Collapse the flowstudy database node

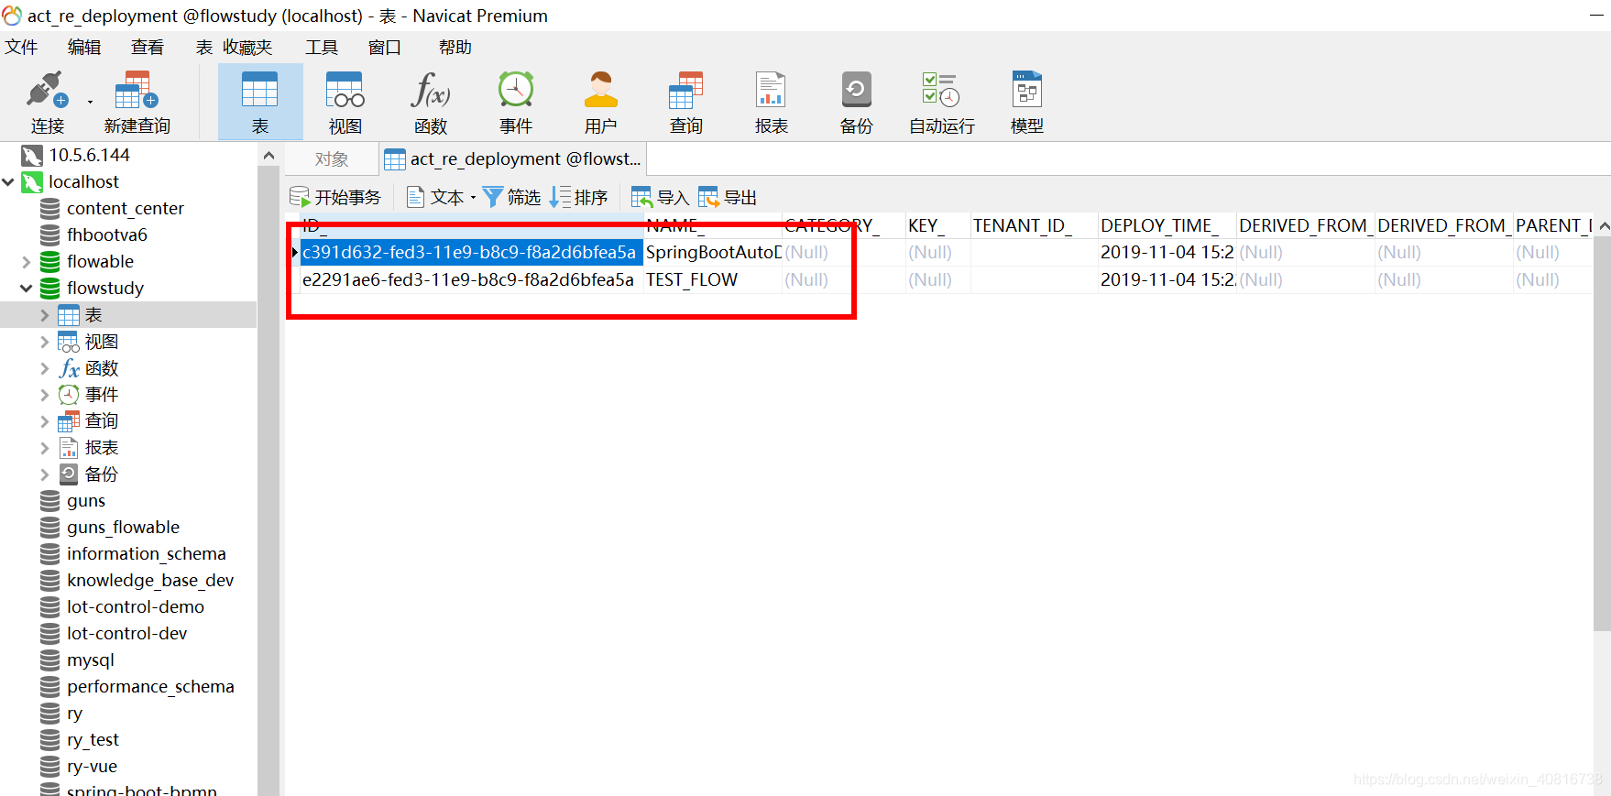tap(27, 289)
